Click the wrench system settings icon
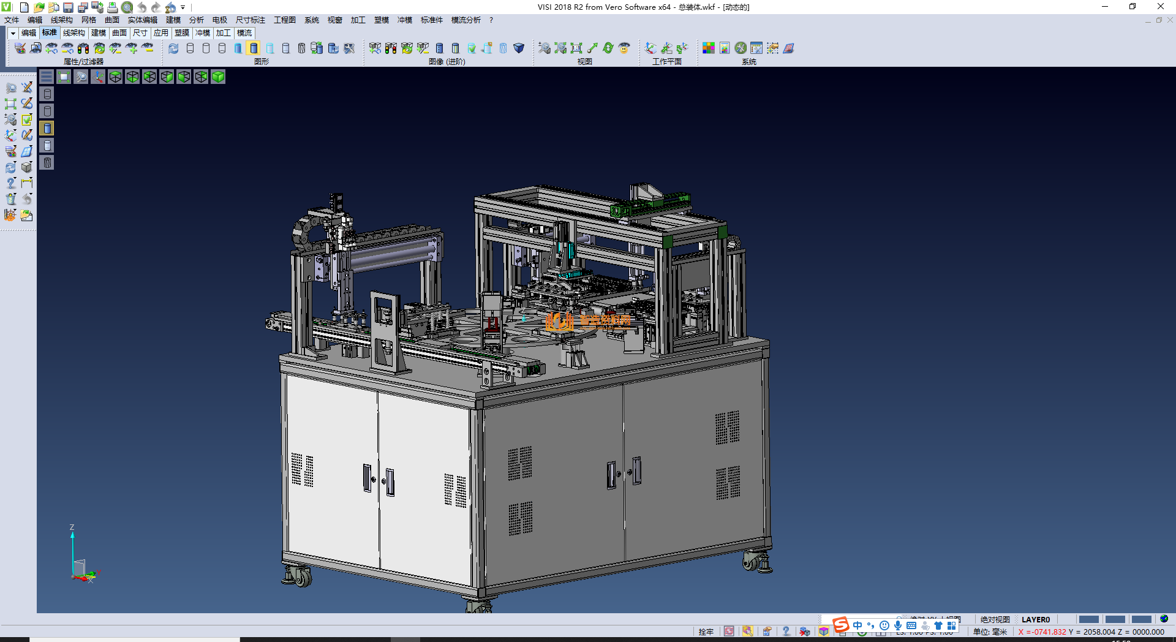This screenshot has height=642, width=1176. tap(741, 48)
